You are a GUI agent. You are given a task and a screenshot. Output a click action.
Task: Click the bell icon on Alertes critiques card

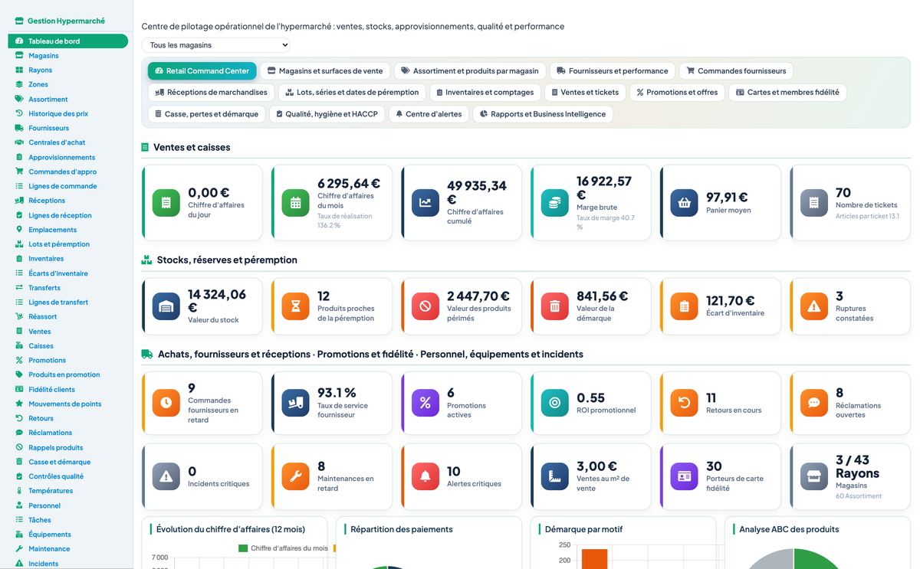(426, 476)
